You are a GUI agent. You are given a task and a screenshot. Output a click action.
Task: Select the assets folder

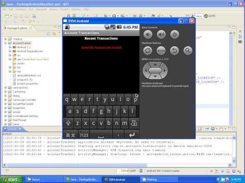point(21,64)
